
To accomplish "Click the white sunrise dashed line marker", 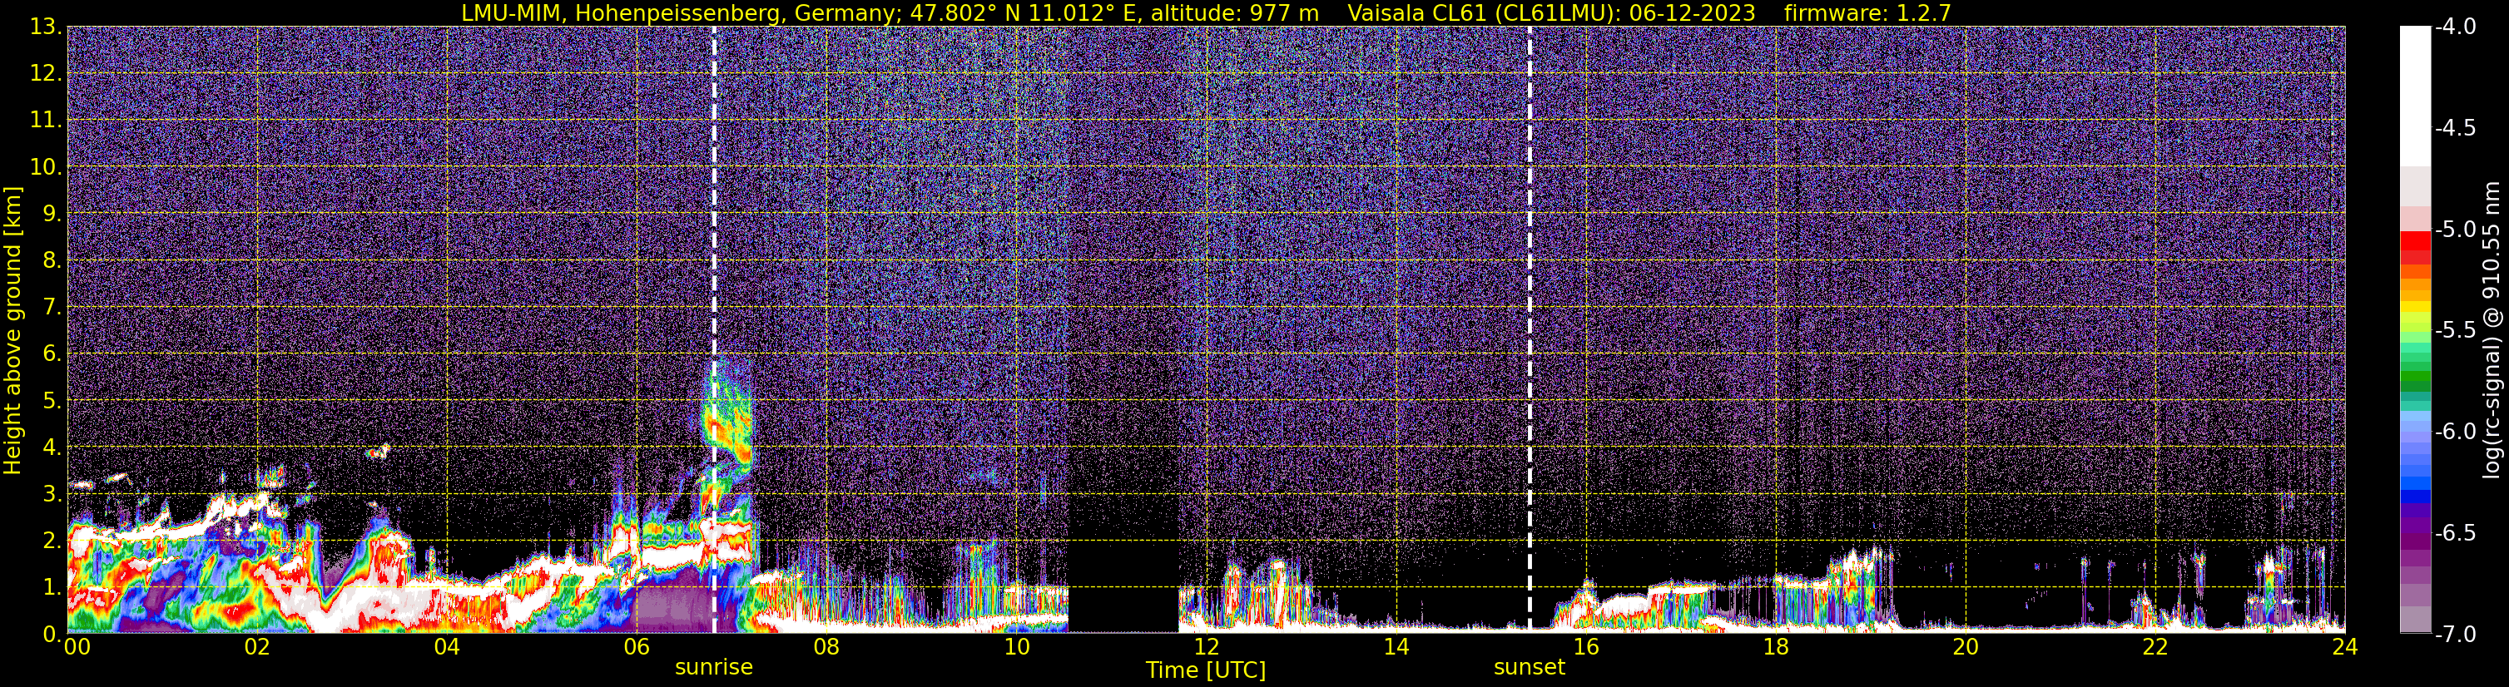I will (x=714, y=330).
